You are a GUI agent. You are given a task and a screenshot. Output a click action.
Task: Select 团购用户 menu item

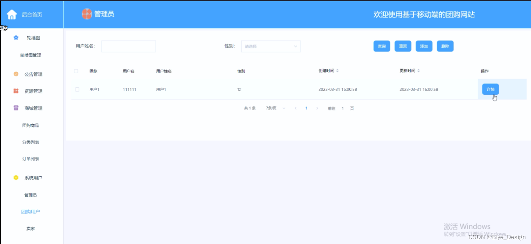31,212
